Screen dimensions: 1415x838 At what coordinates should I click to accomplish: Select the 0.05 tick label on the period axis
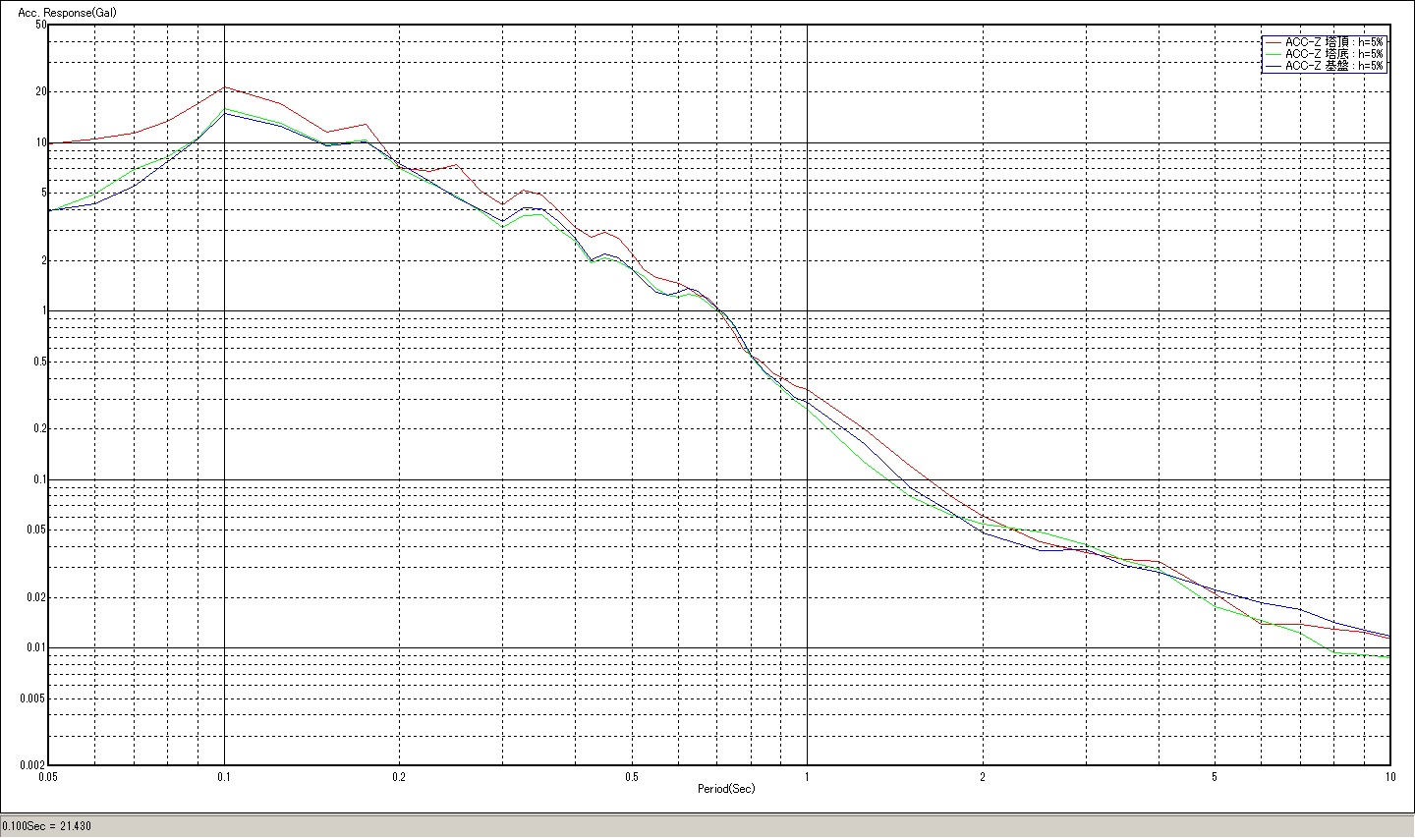[x=47, y=776]
